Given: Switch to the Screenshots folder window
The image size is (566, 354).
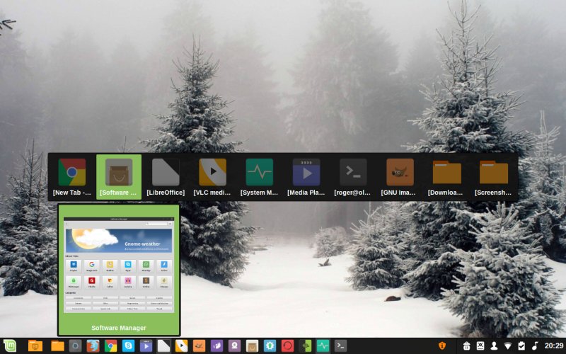Looking at the screenshot, I should click(x=493, y=177).
